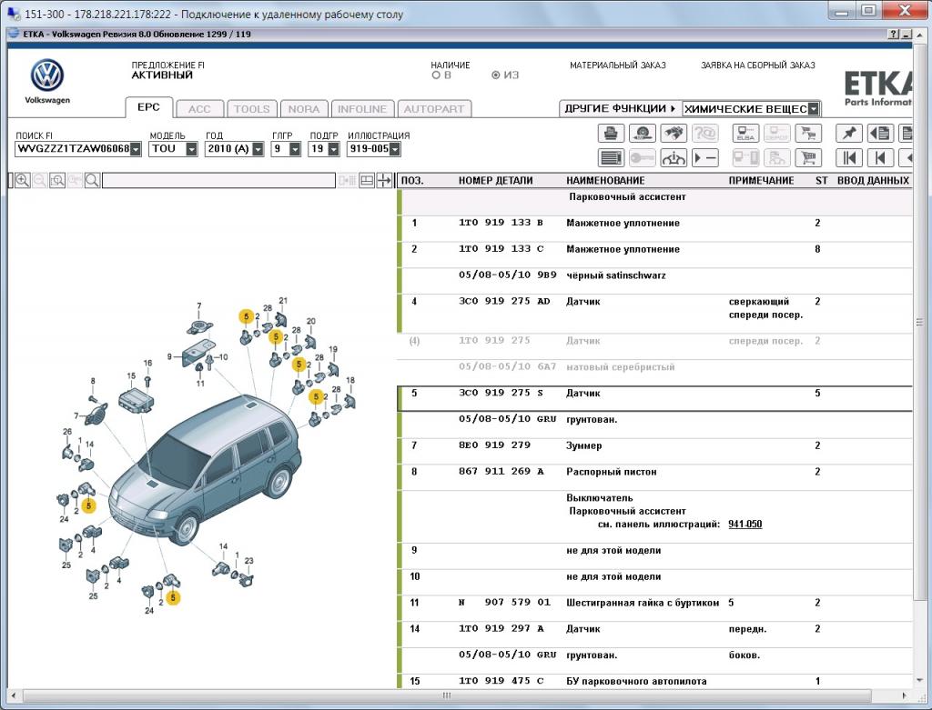This screenshot has width=932, height=710.
Task: Open the Модель TOU dropdown
Action: pos(191,149)
